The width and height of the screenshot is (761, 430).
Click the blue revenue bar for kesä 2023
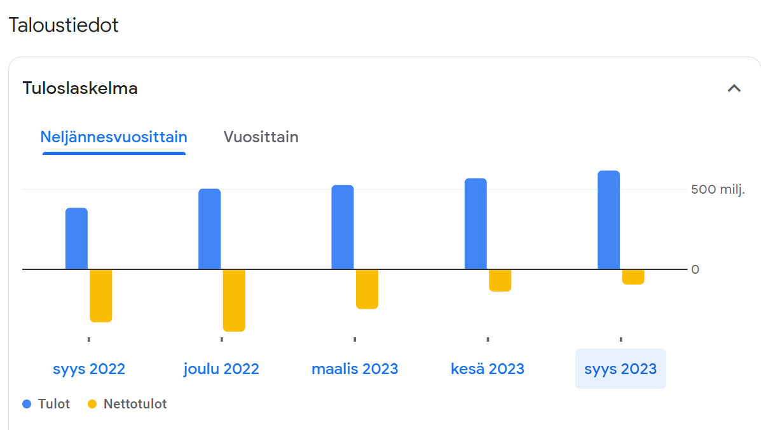pyautogui.click(x=476, y=224)
